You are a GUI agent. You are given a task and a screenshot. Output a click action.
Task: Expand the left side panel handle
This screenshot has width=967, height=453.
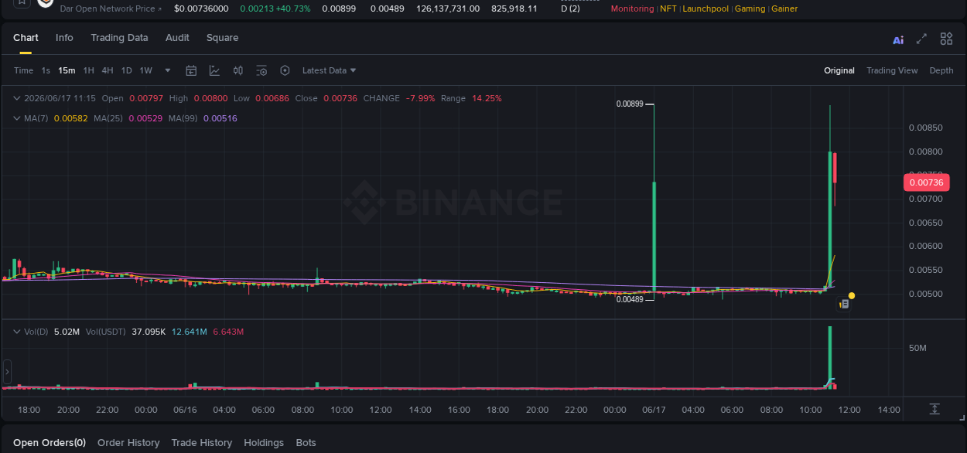[7, 372]
